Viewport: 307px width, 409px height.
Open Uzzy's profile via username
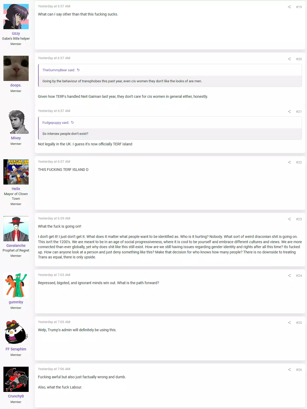click(x=16, y=33)
